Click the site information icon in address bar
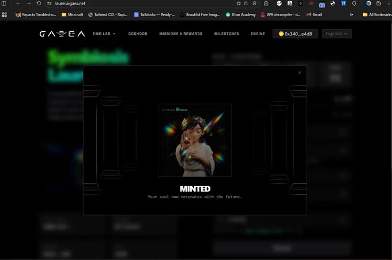 click(50, 3)
